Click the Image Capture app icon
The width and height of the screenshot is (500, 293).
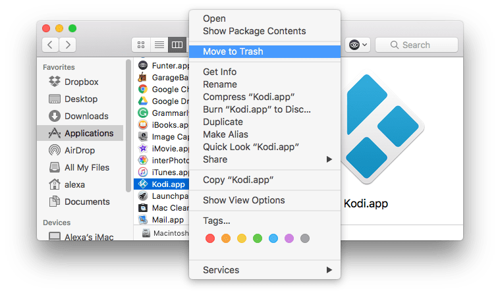(143, 136)
